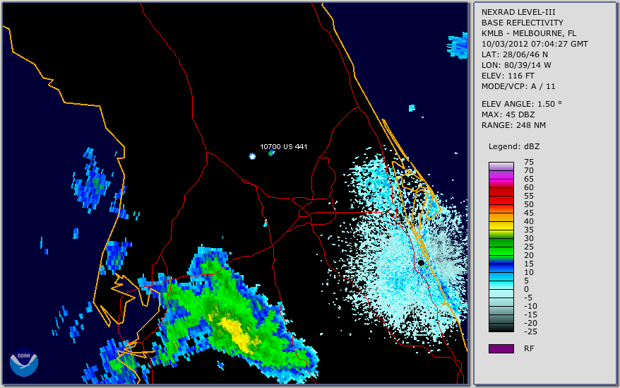Select the 'NEXRAD LEVEL-III' title text
This screenshot has height=388, width=620.
[x=518, y=12]
